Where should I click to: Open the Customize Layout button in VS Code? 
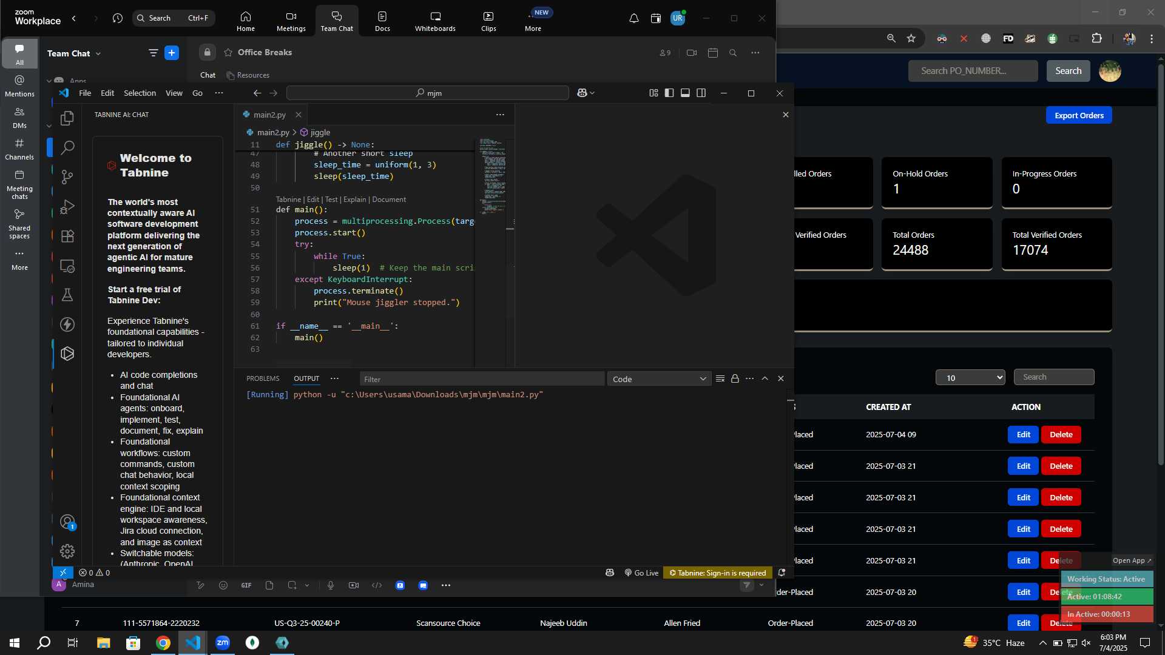[x=653, y=93]
